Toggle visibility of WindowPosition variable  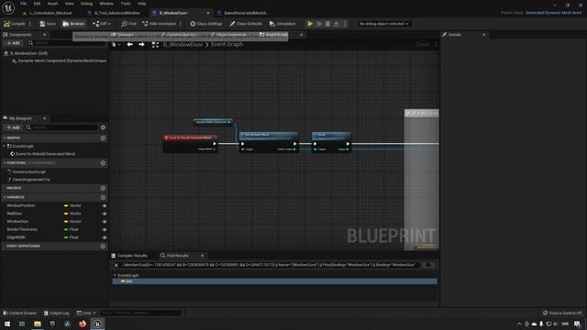point(105,205)
